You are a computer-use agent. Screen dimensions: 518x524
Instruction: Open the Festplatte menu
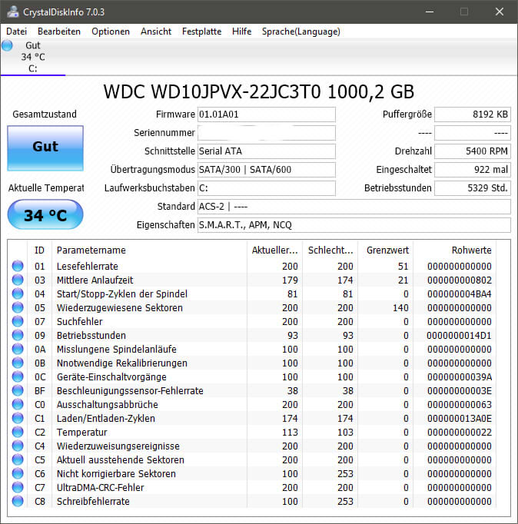(202, 32)
